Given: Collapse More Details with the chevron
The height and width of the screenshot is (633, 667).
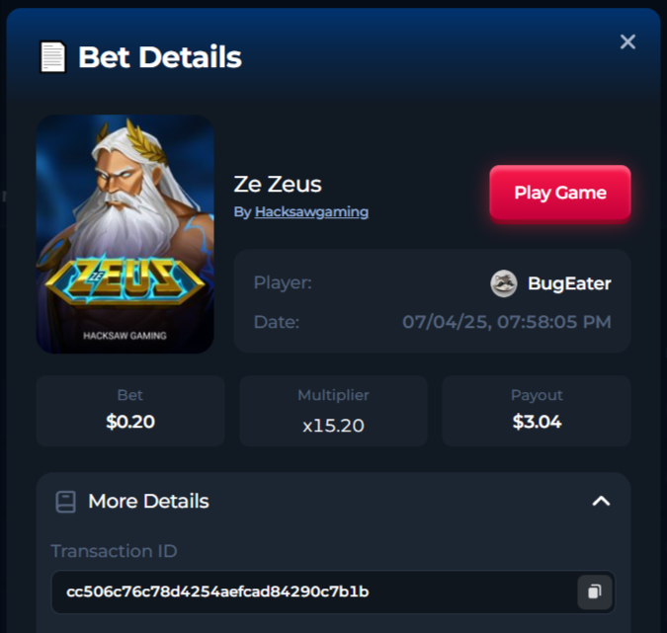Looking at the screenshot, I should click(x=601, y=502).
